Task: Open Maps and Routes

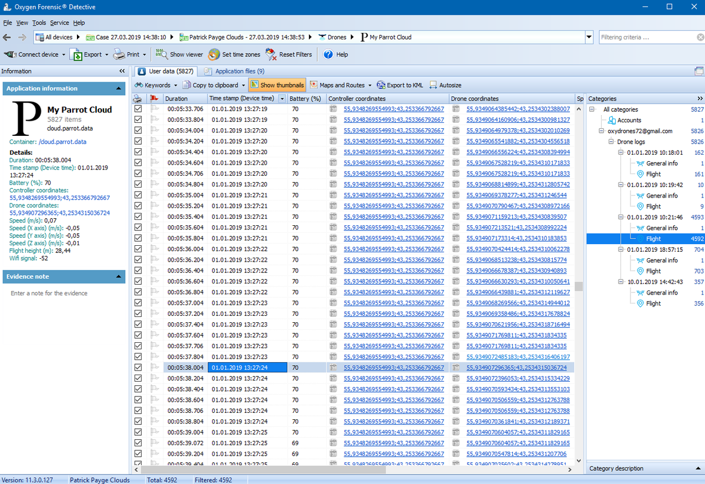Action: (x=341, y=85)
